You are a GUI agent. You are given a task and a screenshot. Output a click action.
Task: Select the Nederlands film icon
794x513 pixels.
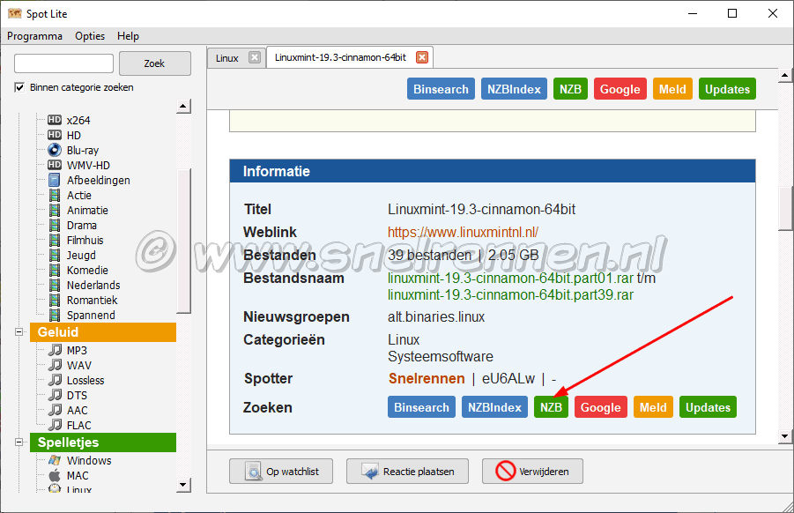[54, 285]
